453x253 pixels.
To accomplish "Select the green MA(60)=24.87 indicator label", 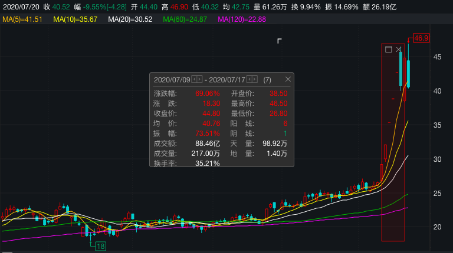I will click(185, 19).
